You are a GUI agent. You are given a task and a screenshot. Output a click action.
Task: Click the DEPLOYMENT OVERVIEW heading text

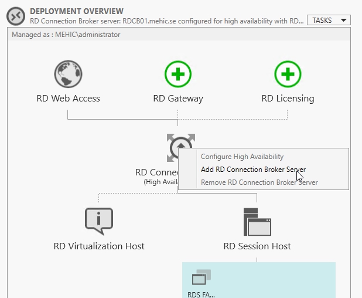77,11
